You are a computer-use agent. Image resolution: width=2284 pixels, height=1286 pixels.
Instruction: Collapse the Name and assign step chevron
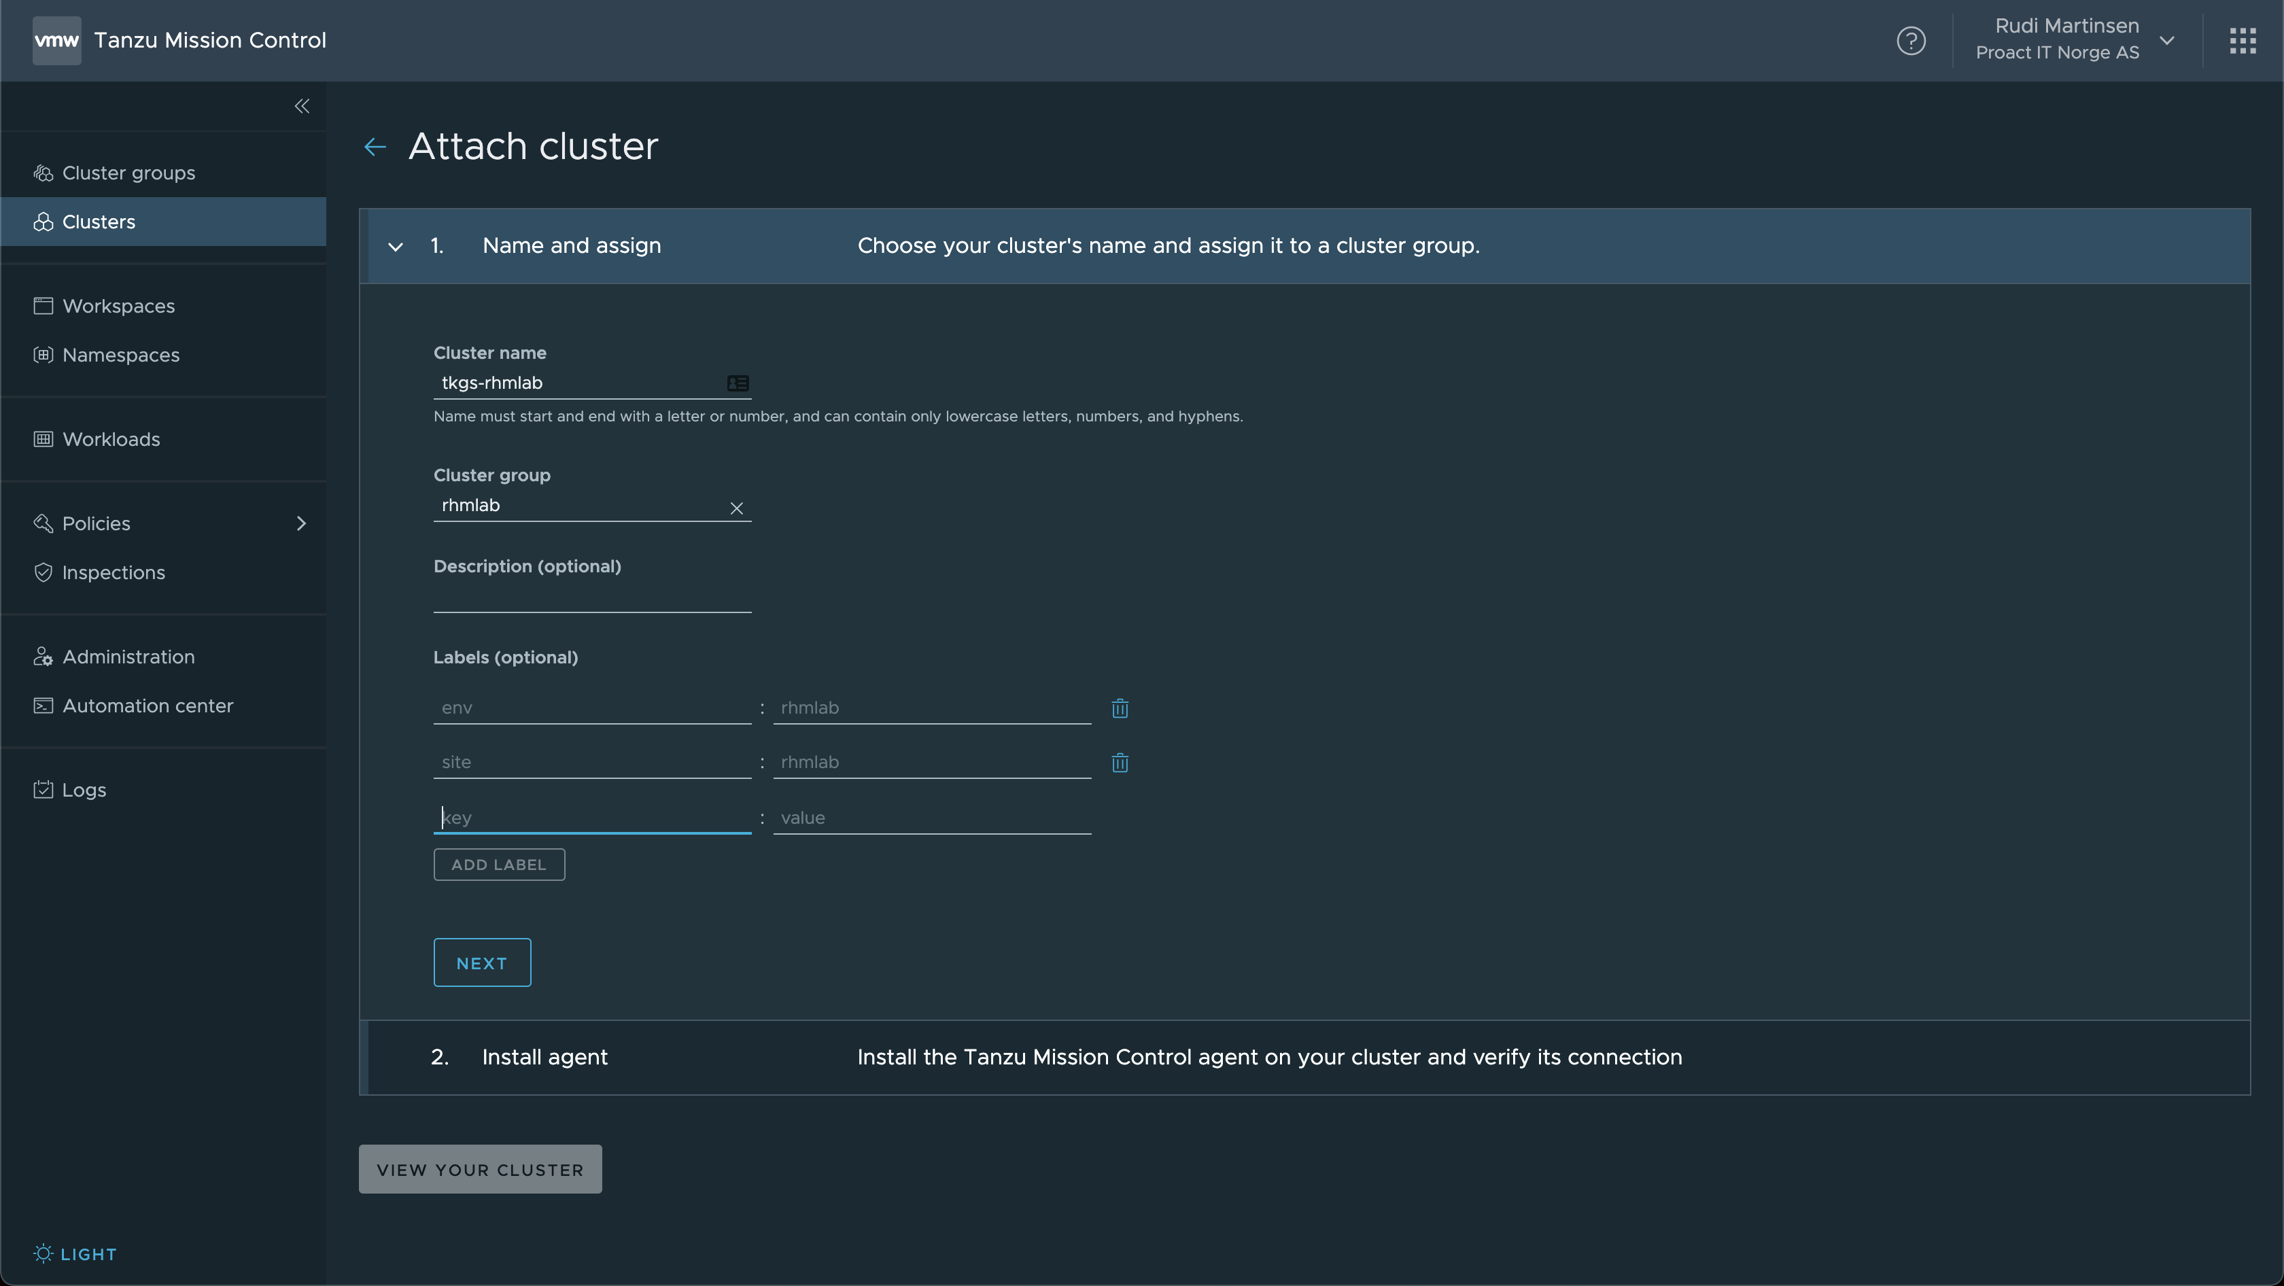[396, 246]
